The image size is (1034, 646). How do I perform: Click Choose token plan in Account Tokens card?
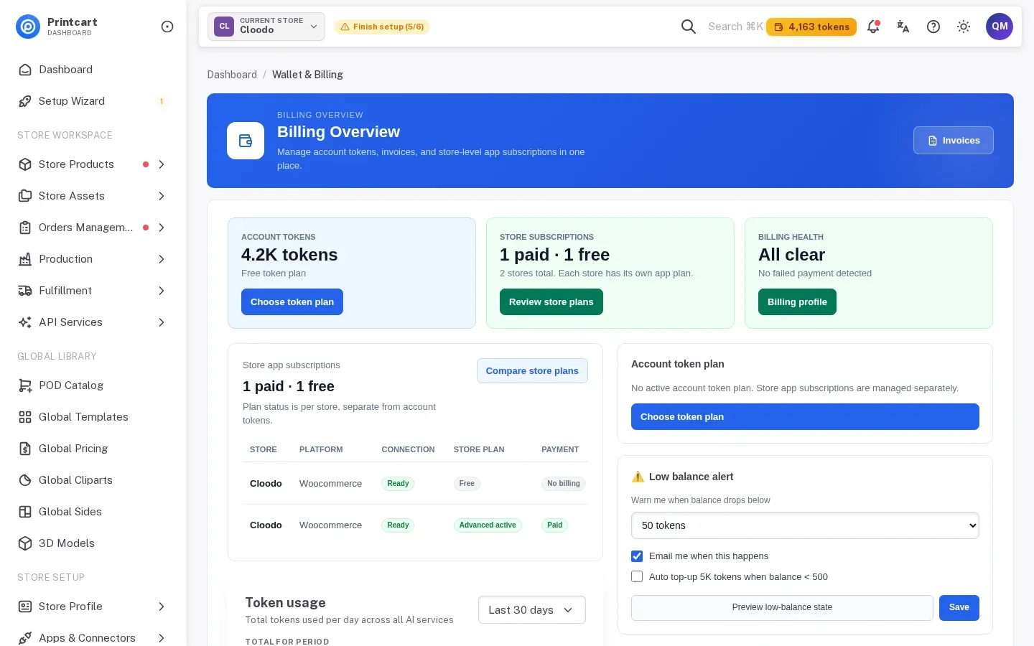click(292, 302)
